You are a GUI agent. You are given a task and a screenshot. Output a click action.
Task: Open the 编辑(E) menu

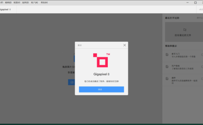[8, 2]
